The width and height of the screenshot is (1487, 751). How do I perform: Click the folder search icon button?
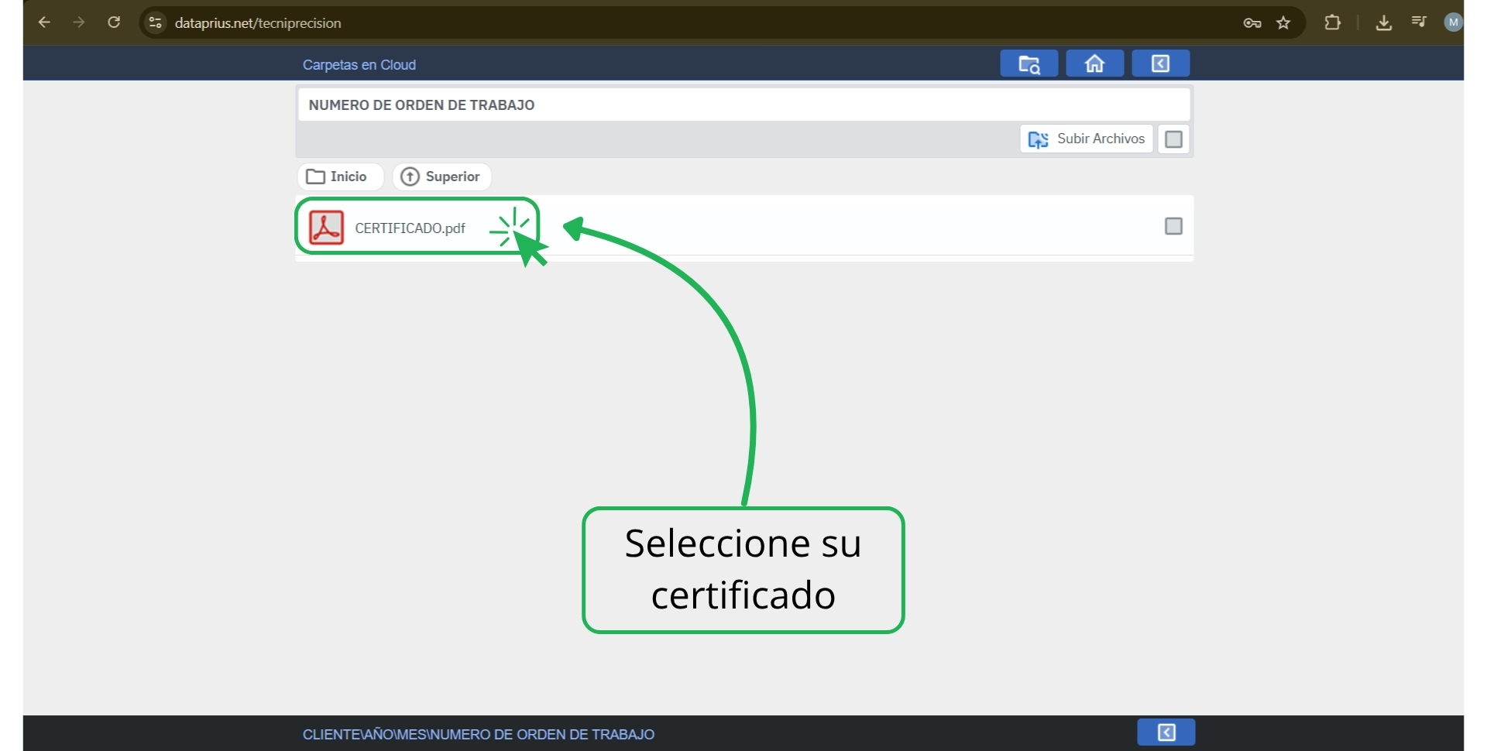coord(1029,63)
